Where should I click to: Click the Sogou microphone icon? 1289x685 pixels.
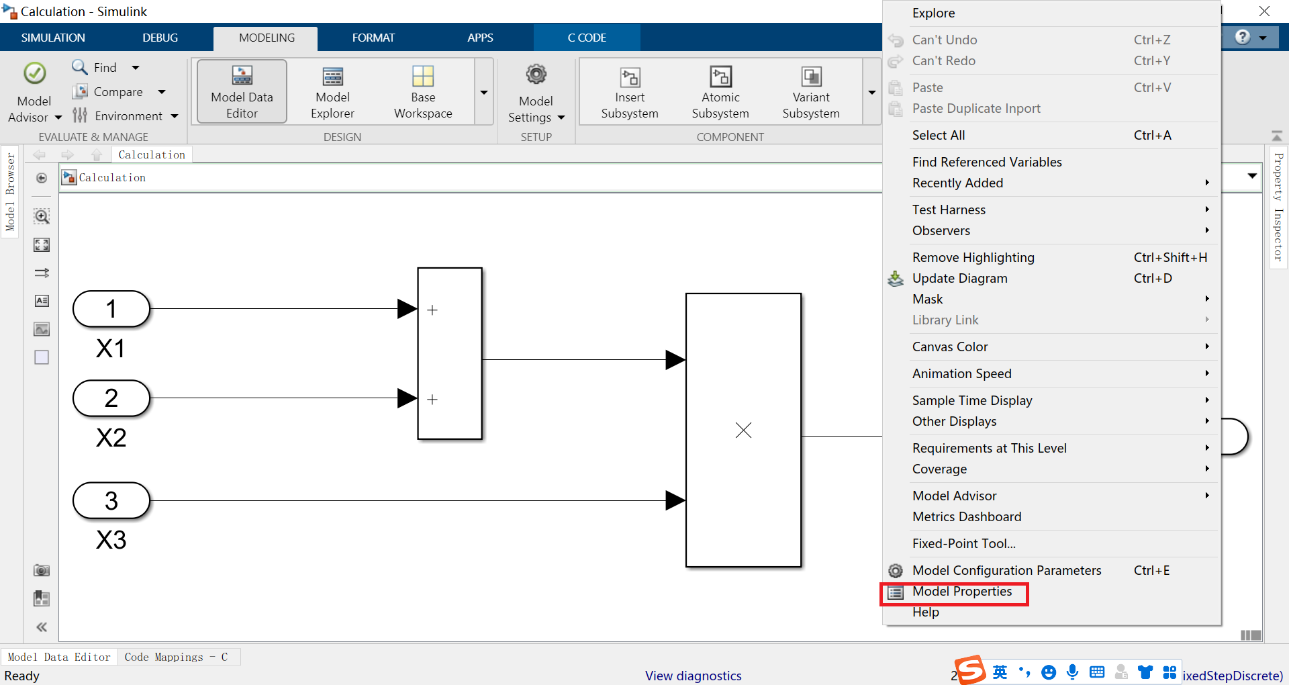pos(1073,672)
